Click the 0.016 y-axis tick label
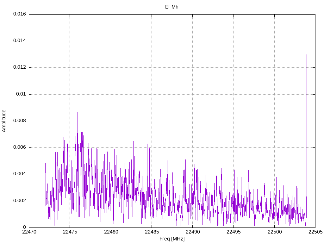The image size is (324, 243). [20, 14]
